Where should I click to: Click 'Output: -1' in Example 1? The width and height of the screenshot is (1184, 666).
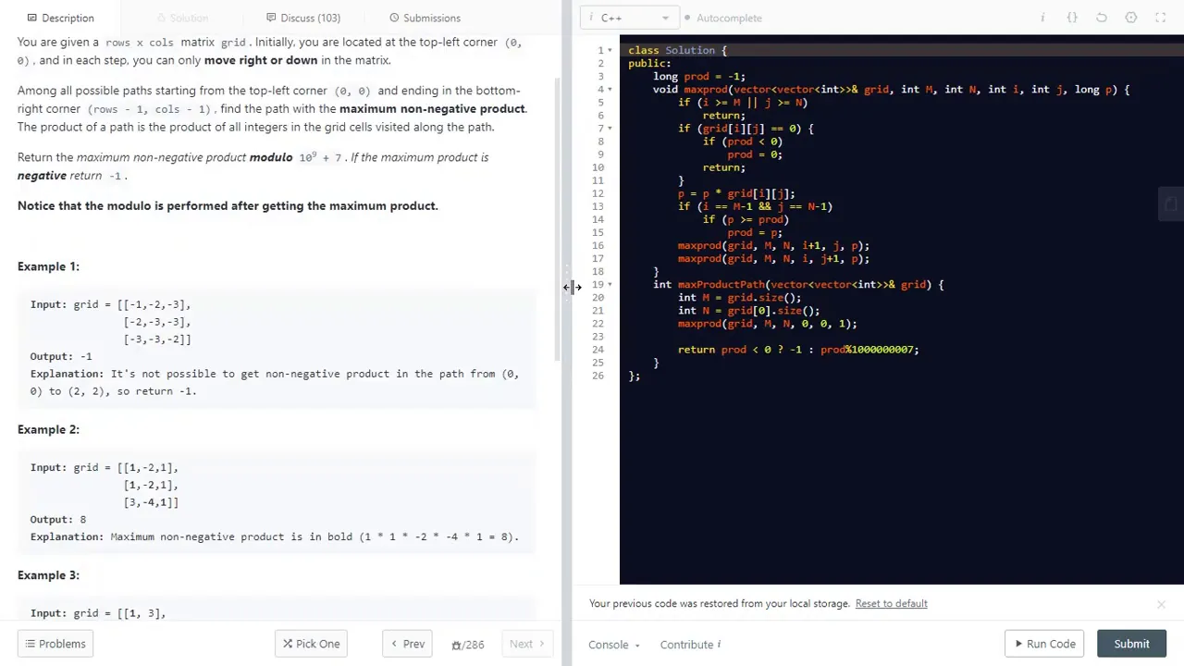click(61, 356)
